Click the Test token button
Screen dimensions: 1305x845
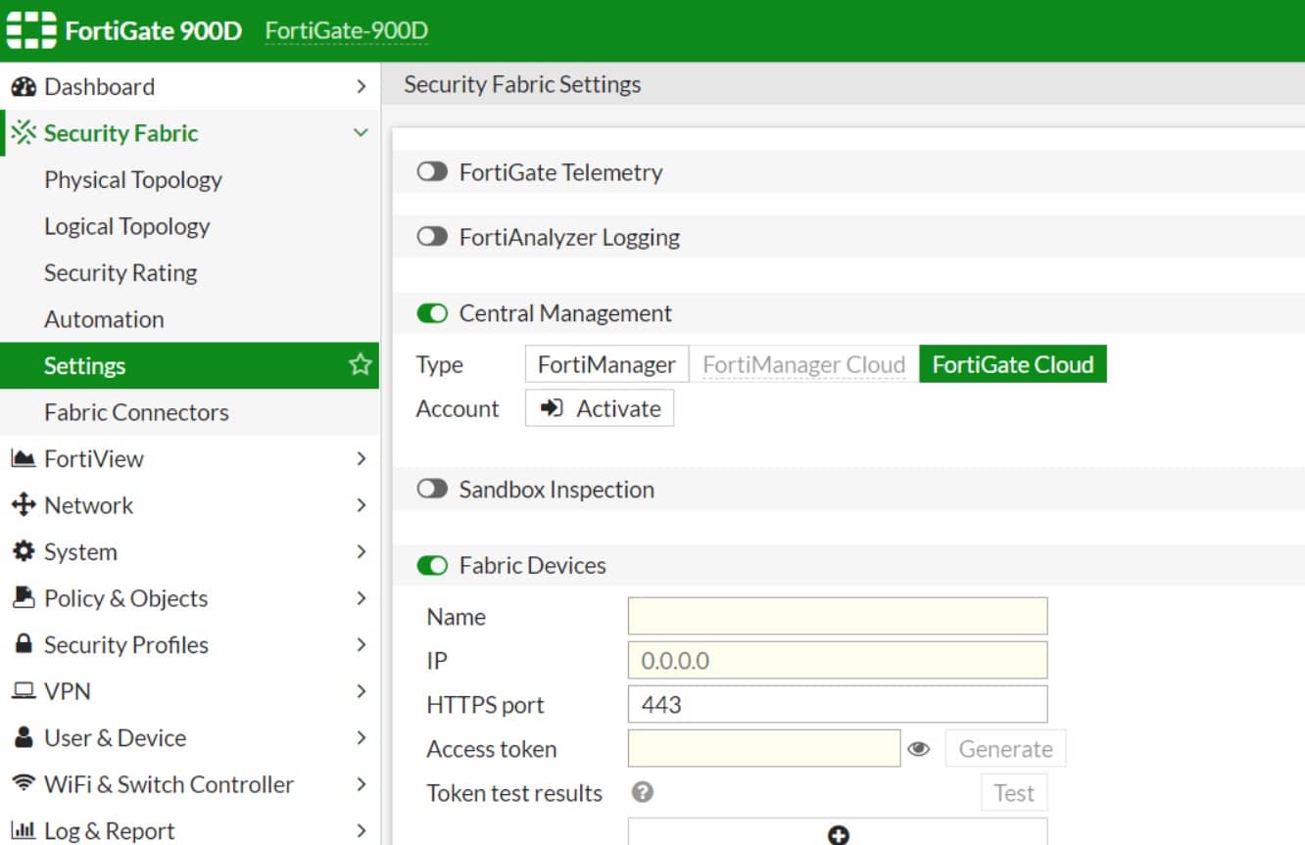click(x=1014, y=793)
